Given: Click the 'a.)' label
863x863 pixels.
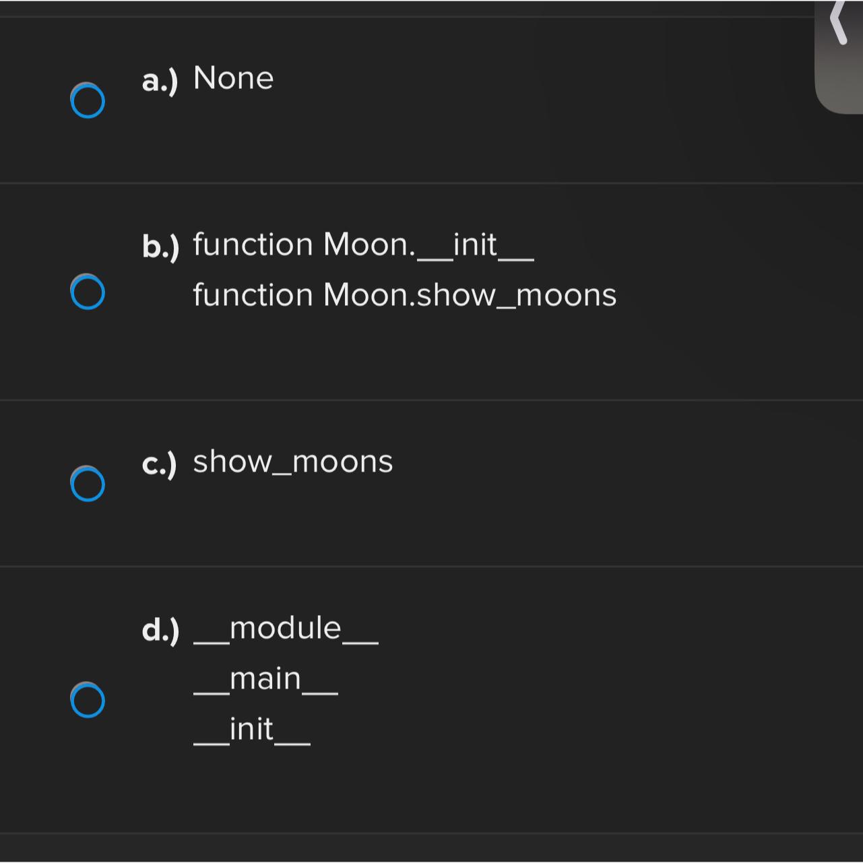Looking at the screenshot, I should coord(160,79).
